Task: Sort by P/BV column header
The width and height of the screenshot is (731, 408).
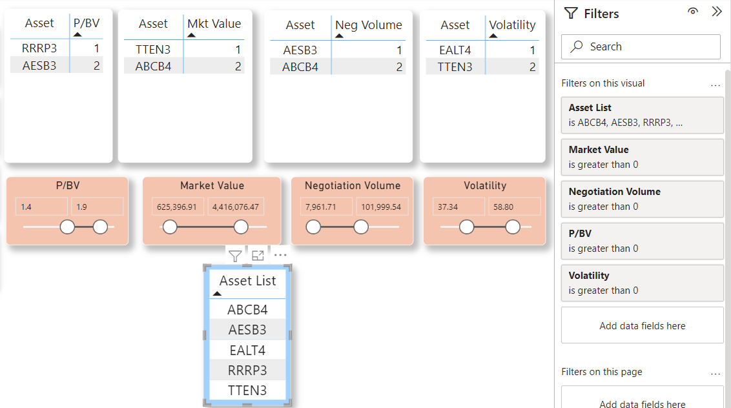Action: click(87, 23)
